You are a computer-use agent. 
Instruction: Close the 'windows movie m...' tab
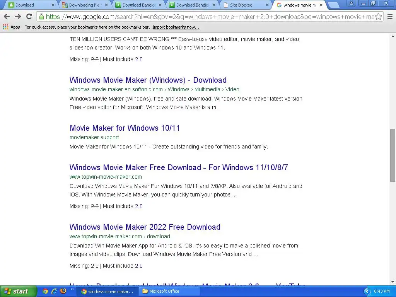321,5
